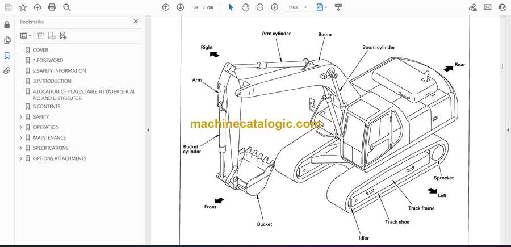Open the 2.SAFETY INFORMATION bookmark
Screen dimensions: 511x247
click(x=59, y=71)
